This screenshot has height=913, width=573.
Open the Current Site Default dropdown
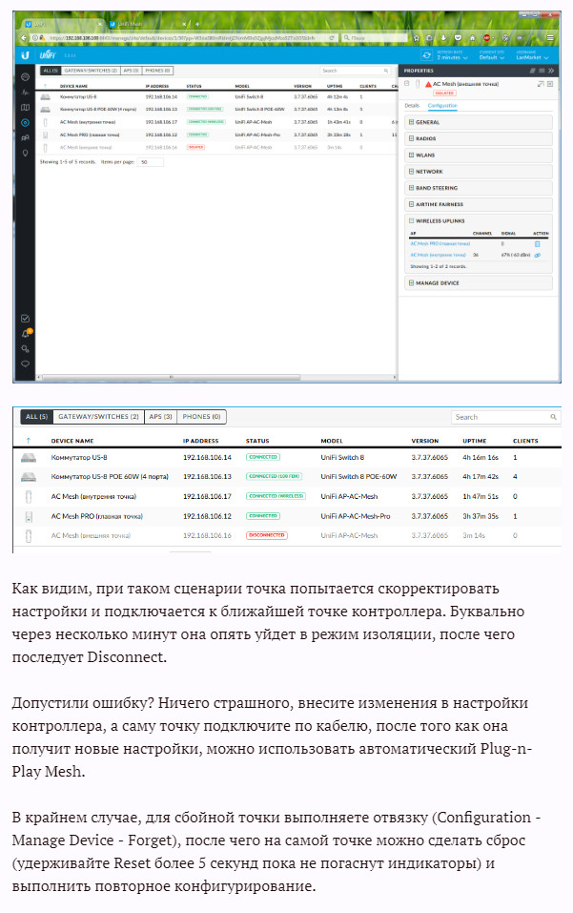point(492,55)
